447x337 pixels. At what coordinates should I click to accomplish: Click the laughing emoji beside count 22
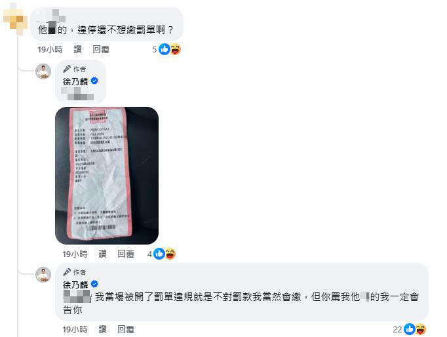pyautogui.click(x=421, y=329)
